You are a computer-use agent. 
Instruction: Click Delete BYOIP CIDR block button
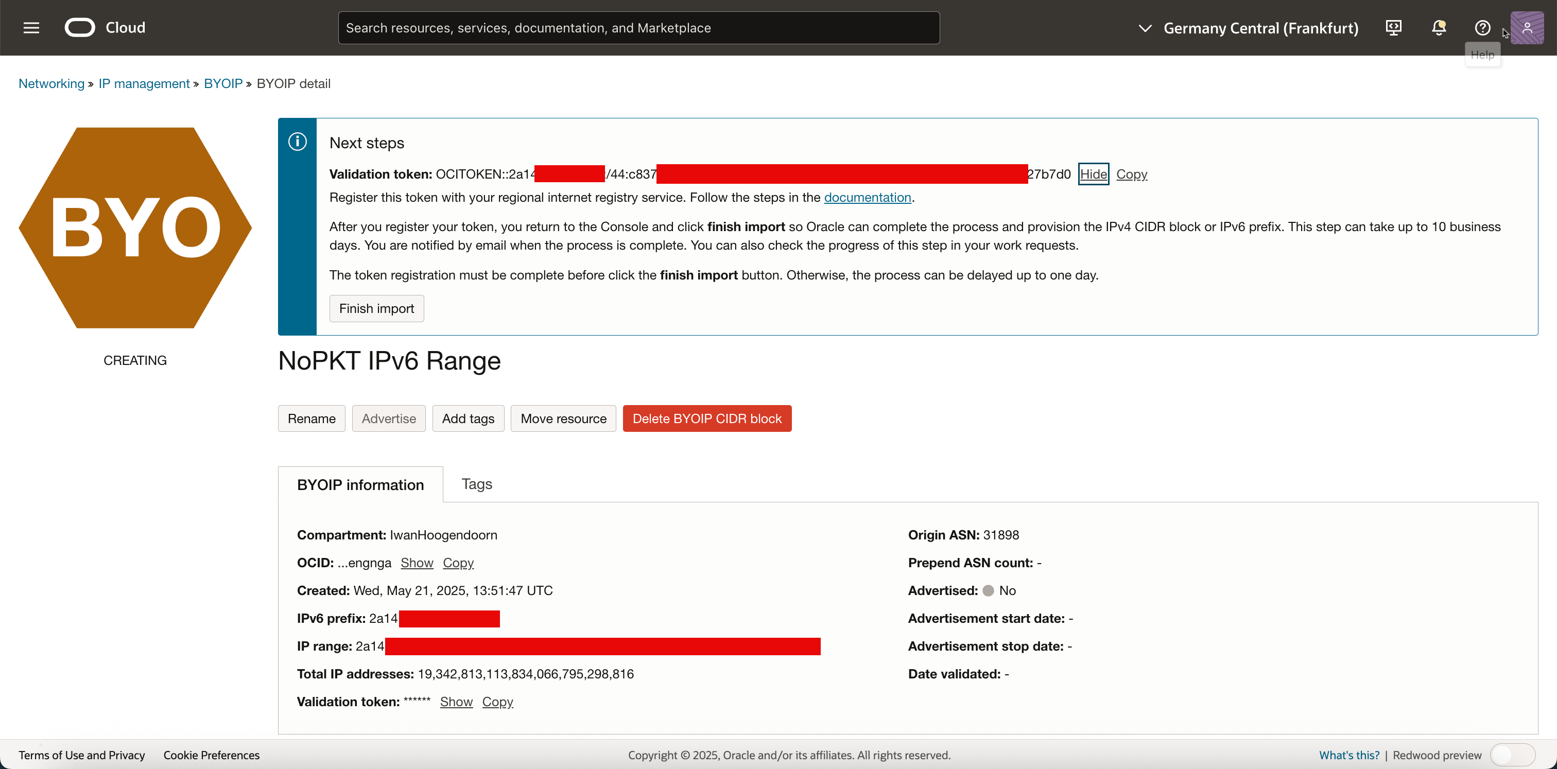[706, 418]
